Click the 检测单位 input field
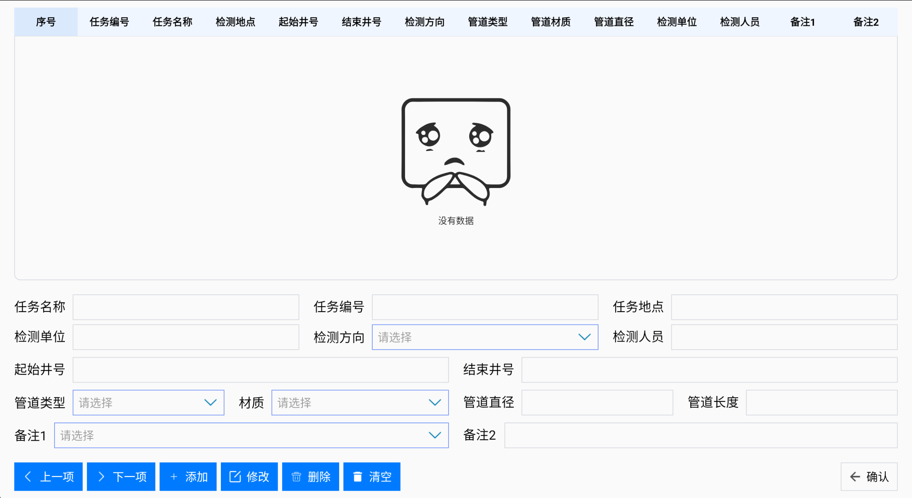912x498 pixels. [186, 337]
